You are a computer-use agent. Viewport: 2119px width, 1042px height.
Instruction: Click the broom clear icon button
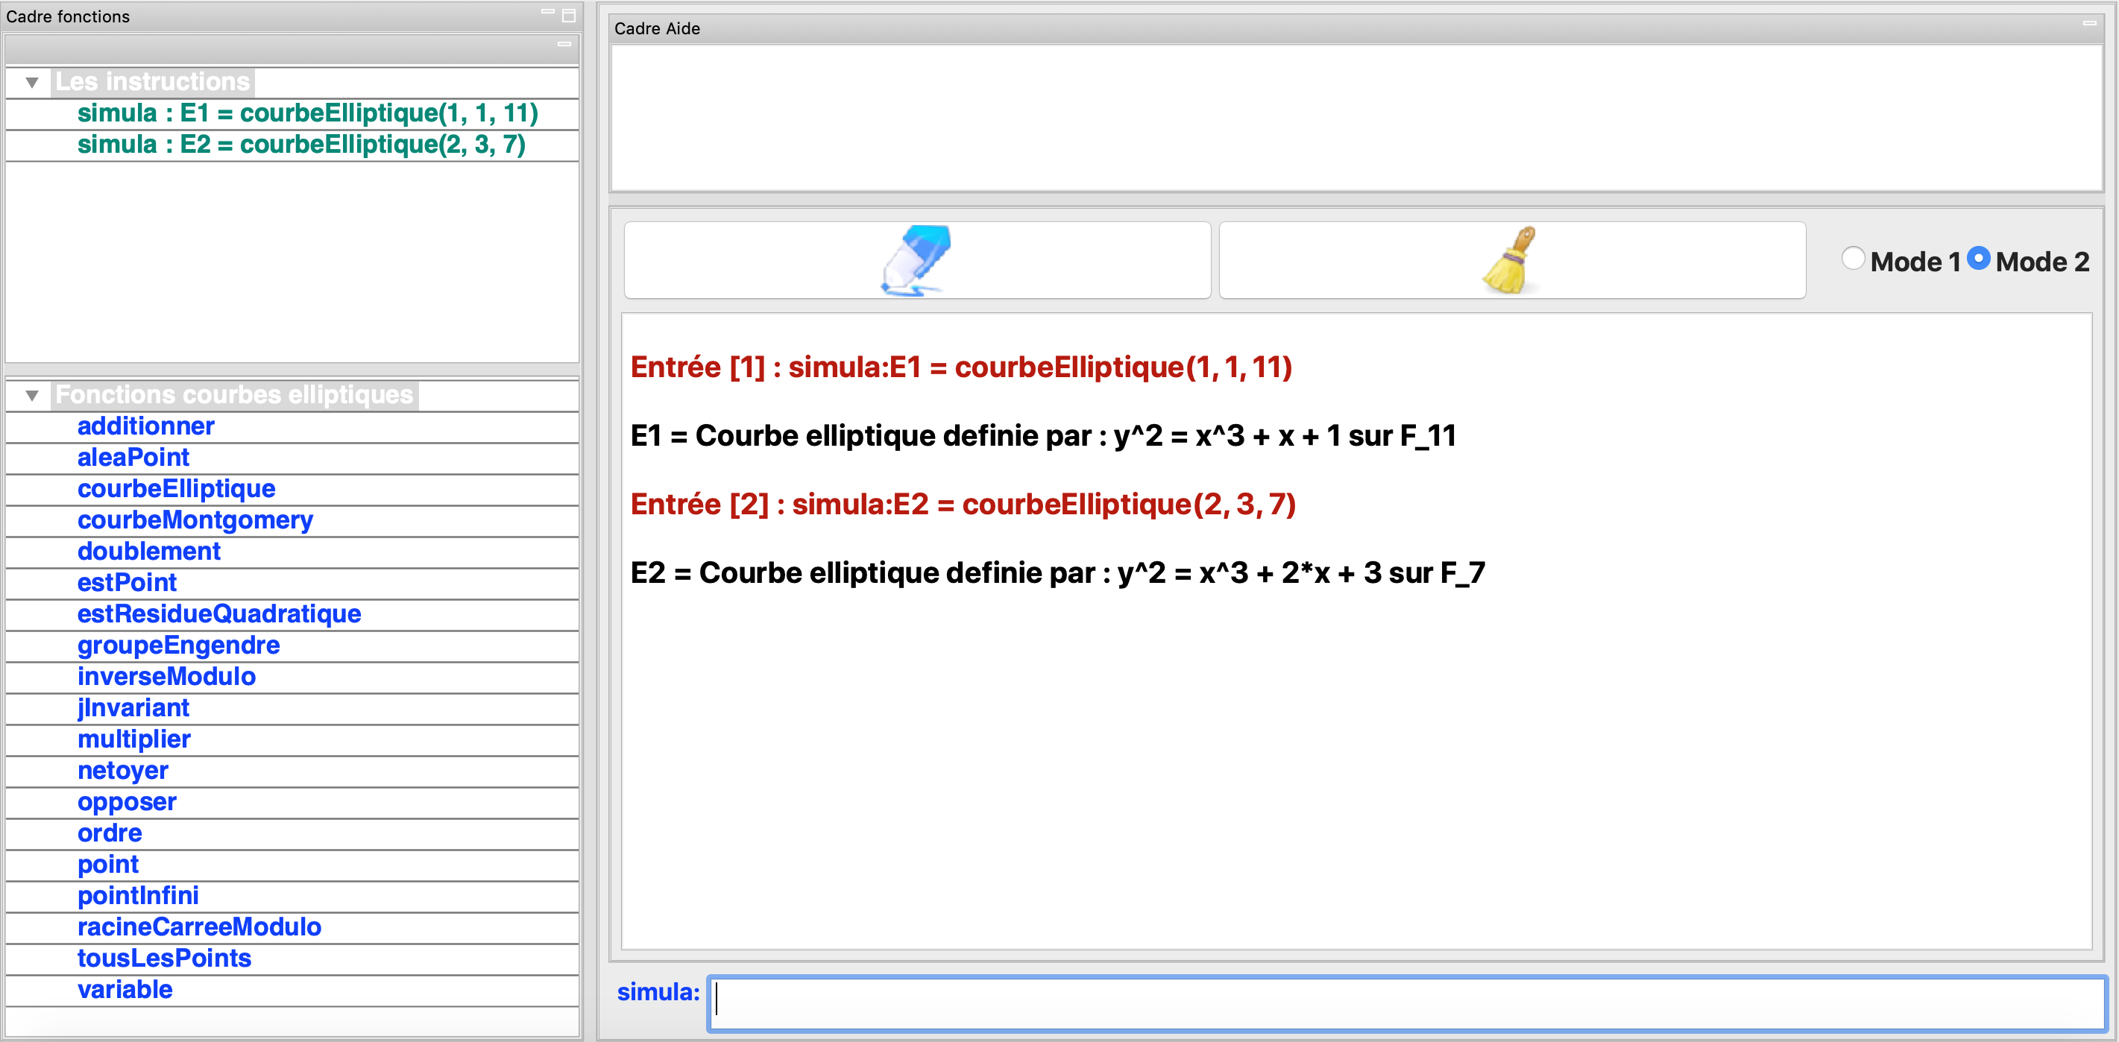pyautogui.click(x=1511, y=260)
